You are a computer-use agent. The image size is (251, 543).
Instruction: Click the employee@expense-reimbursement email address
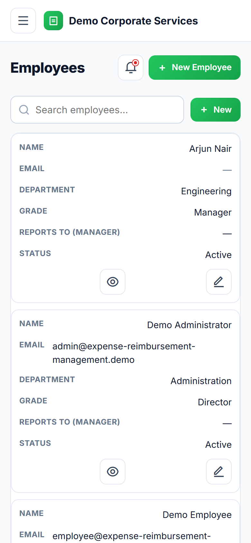coord(132,536)
